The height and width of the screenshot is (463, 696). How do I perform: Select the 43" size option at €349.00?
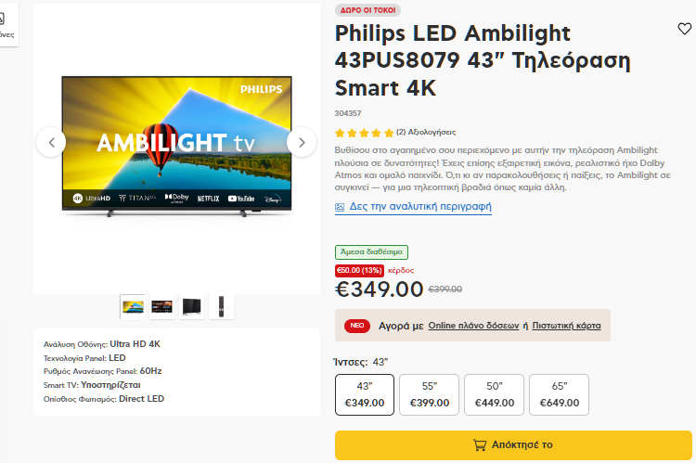pos(365,394)
